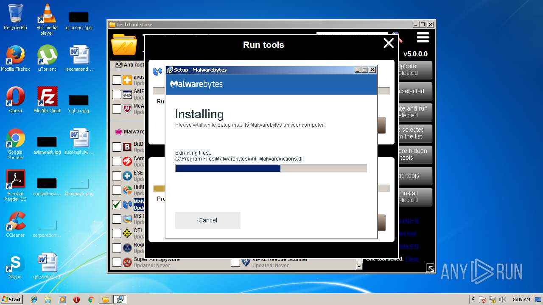Click the Tech tool store folder logo
The width and height of the screenshot is (543, 305).
(124, 45)
